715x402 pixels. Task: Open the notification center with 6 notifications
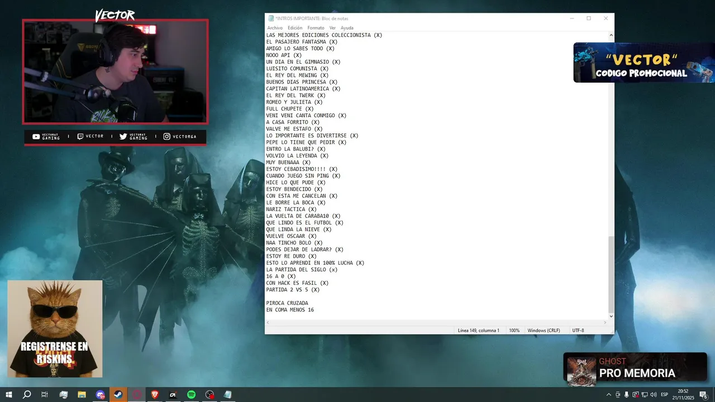[704, 395]
